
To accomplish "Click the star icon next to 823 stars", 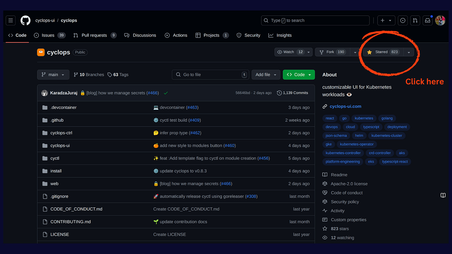I will click(325, 229).
